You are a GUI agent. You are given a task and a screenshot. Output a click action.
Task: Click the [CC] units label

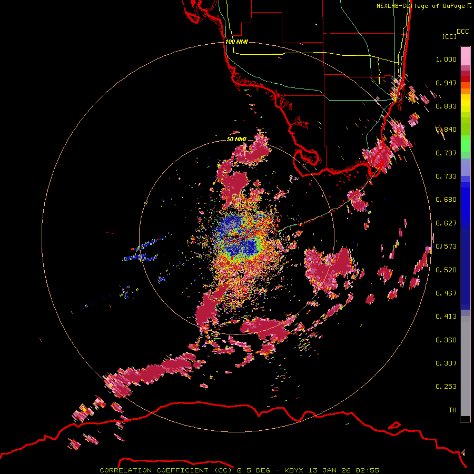coord(449,36)
